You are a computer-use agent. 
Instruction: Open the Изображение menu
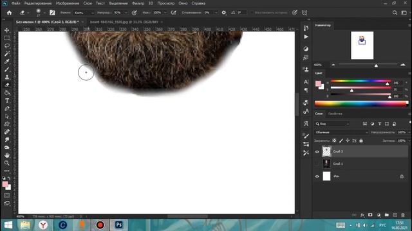68,3
